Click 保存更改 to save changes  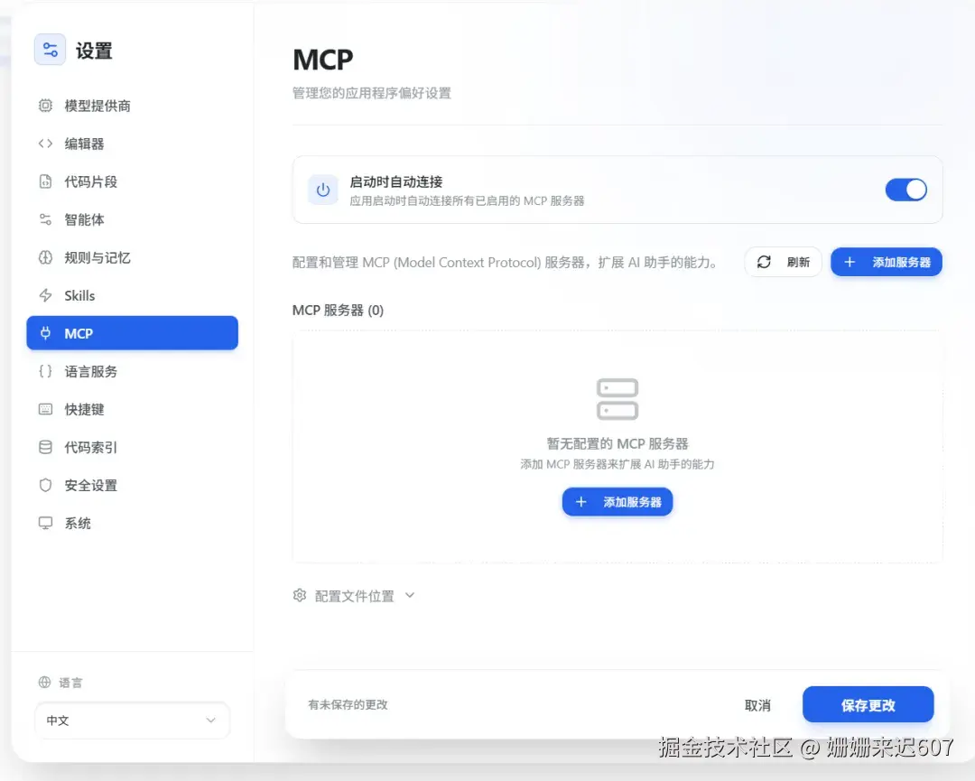pos(868,704)
